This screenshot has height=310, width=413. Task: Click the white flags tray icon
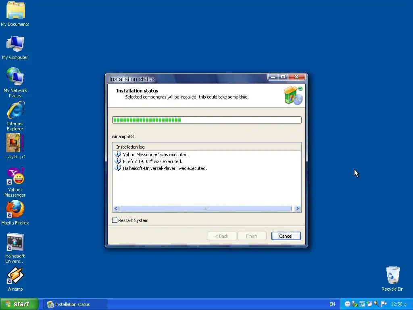click(x=384, y=304)
